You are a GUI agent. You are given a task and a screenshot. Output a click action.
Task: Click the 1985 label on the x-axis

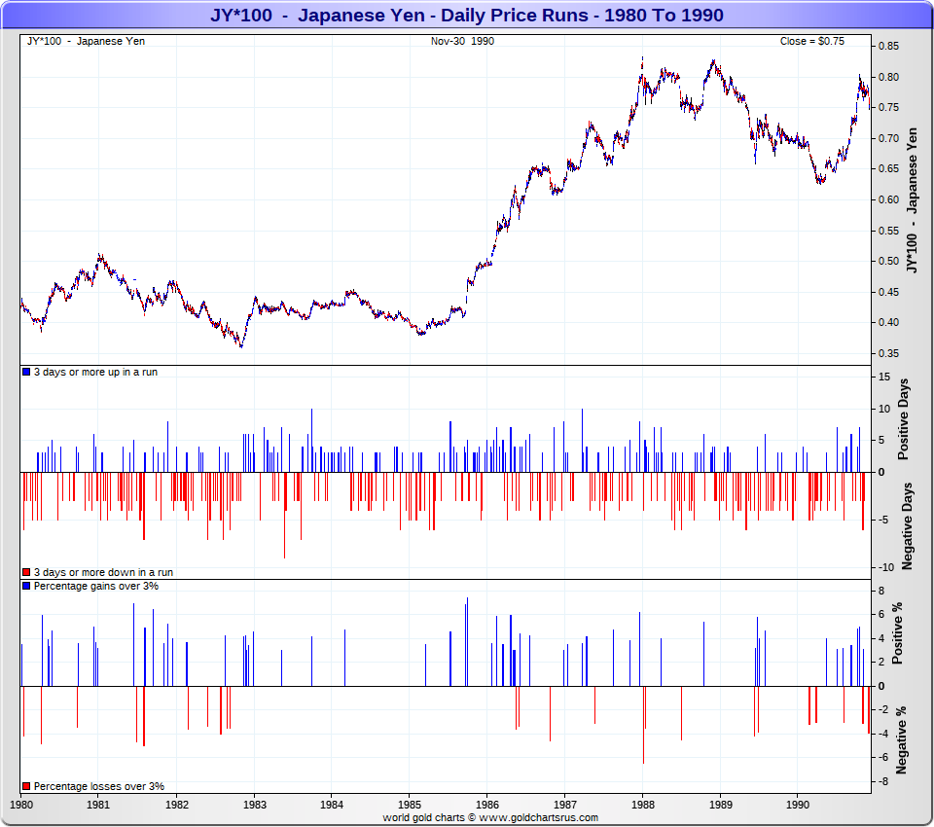[410, 805]
